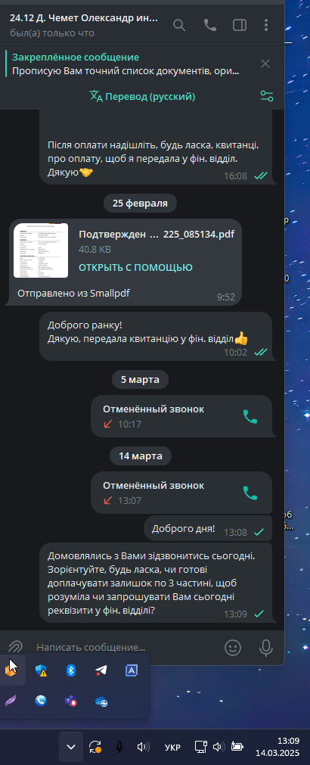Viewport: 310px width, 765px height.
Task: Open the PDF document thumbnail
Action: pos(41,250)
